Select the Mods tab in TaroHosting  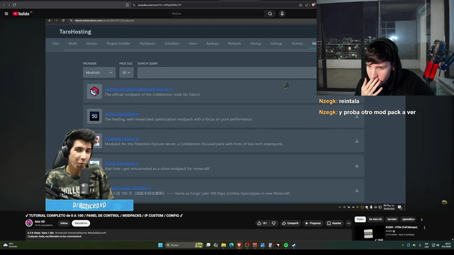point(73,44)
